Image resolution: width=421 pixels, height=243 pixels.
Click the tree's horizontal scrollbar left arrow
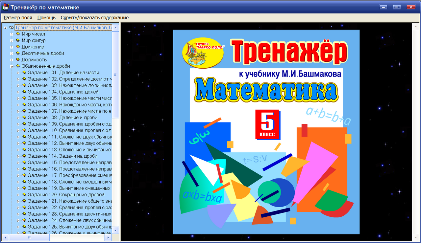[x=5, y=237]
